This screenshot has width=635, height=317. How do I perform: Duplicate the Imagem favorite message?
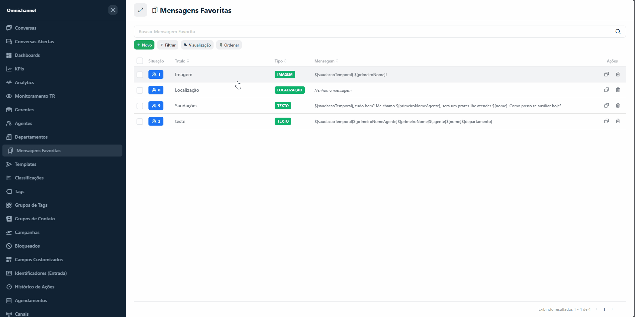pyautogui.click(x=606, y=74)
